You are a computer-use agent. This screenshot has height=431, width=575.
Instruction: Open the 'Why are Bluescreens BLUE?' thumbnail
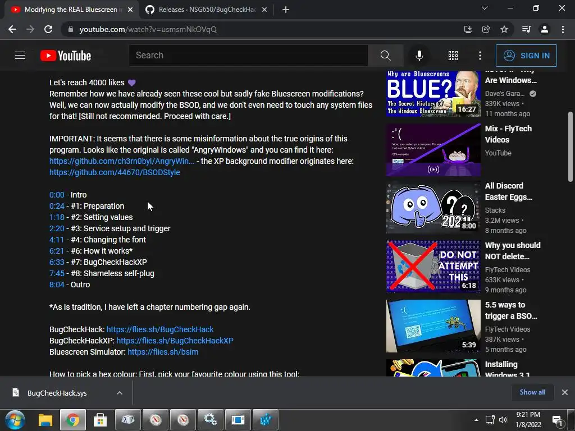click(433, 94)
